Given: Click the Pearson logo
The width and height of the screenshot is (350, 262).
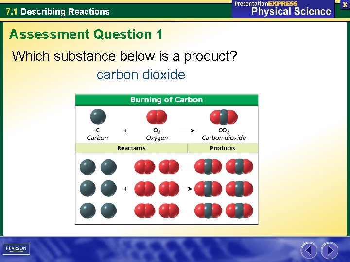Looking at the screenshot, I should click(x=16, y=249).
